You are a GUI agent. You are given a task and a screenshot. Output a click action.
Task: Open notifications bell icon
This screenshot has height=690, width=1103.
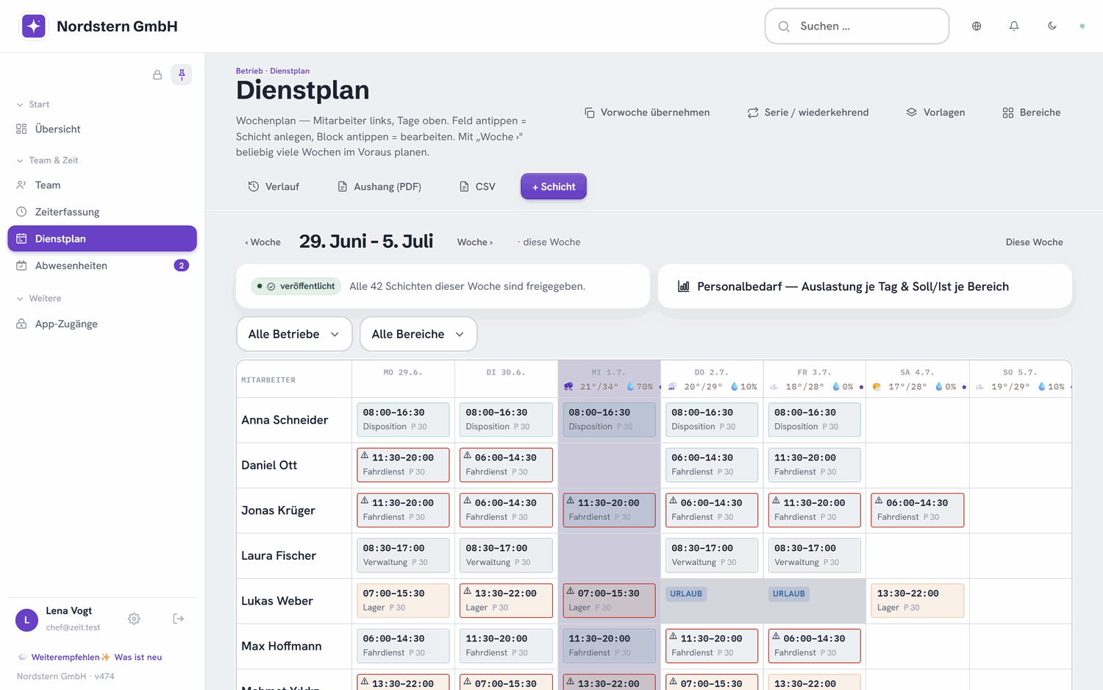pos(1014,26)
